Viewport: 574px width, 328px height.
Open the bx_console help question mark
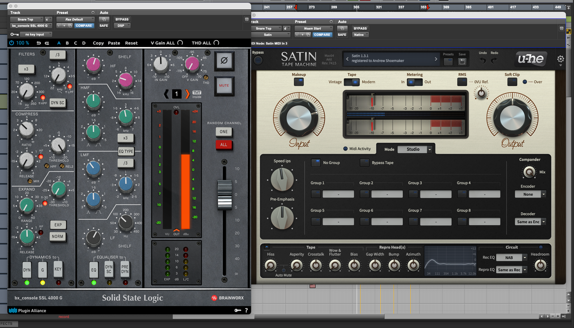pos(246,310)
